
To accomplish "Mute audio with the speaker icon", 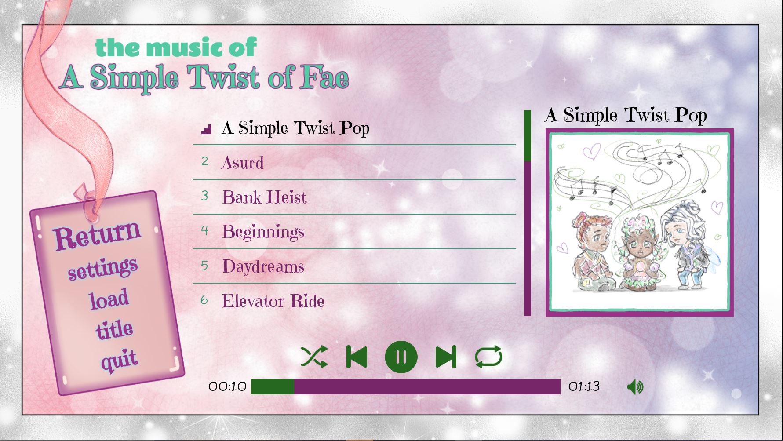I will pyautogui.click(x=635, y=387).
